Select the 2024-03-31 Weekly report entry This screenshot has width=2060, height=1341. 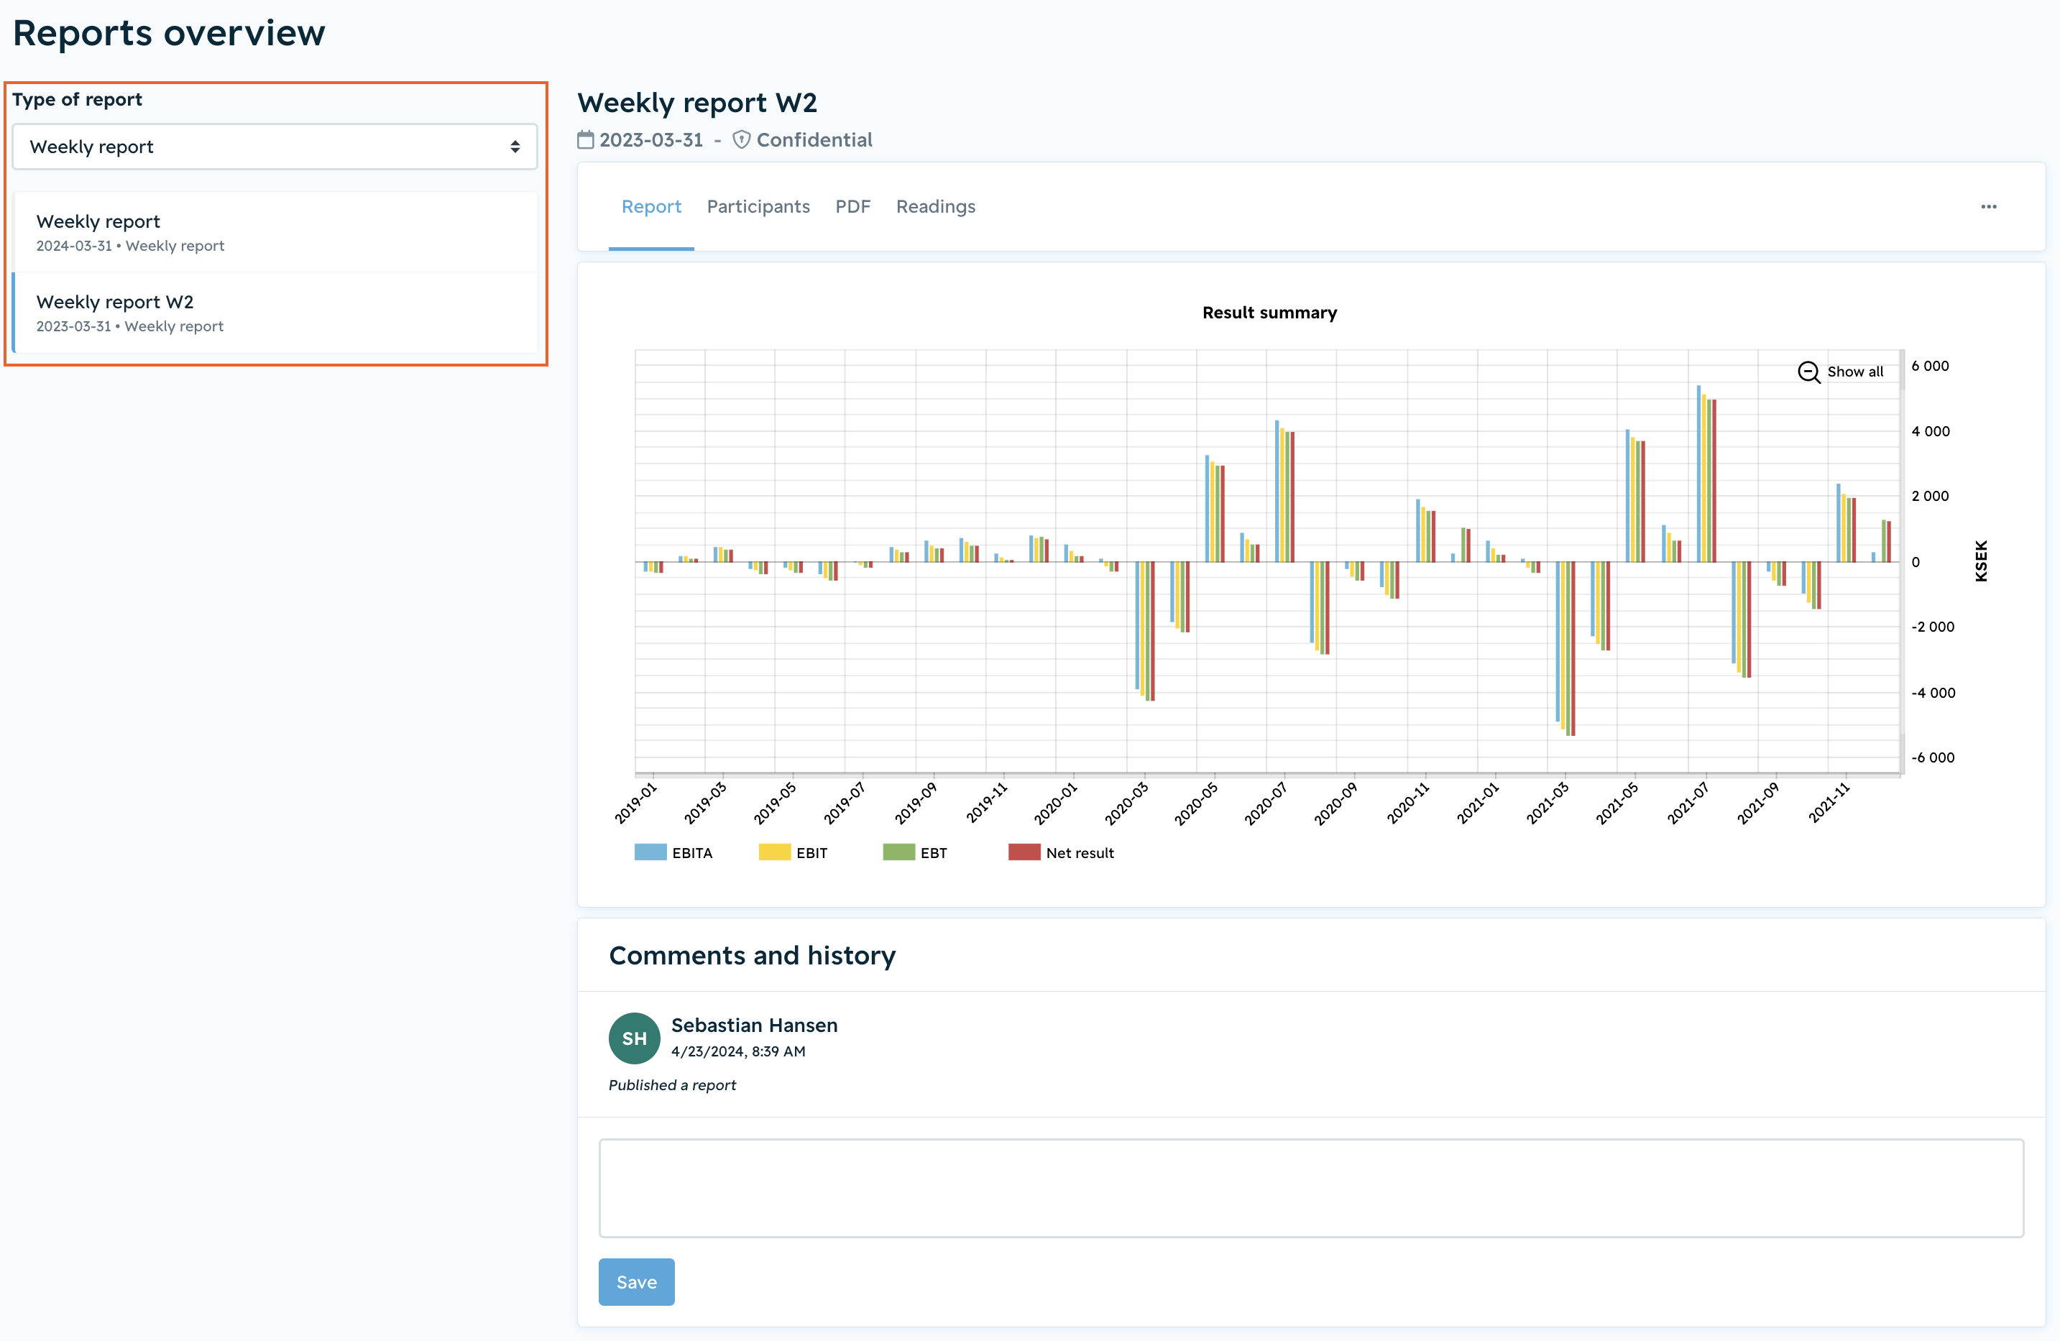[275, 233]
